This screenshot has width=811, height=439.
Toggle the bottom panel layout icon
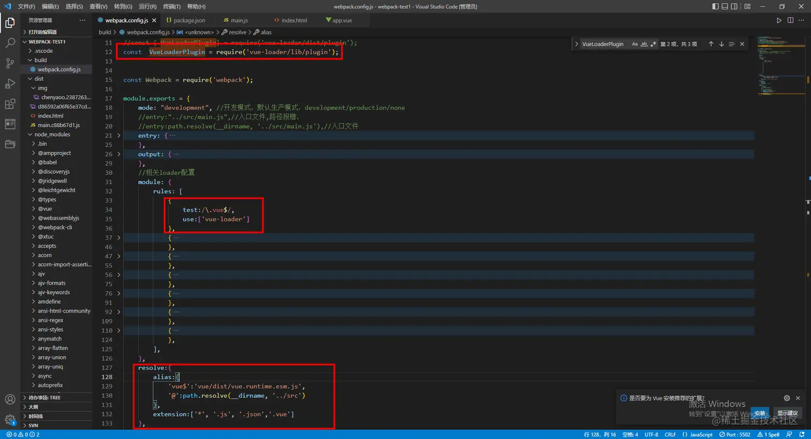pos(725,6)
